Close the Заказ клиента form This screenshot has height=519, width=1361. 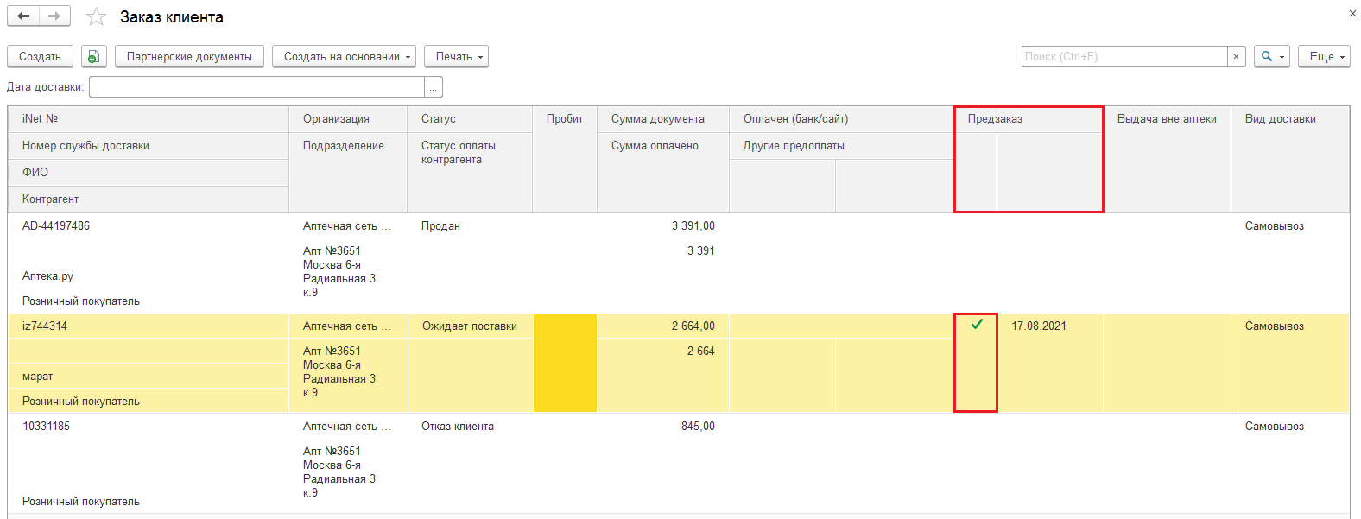(1352, 13)
